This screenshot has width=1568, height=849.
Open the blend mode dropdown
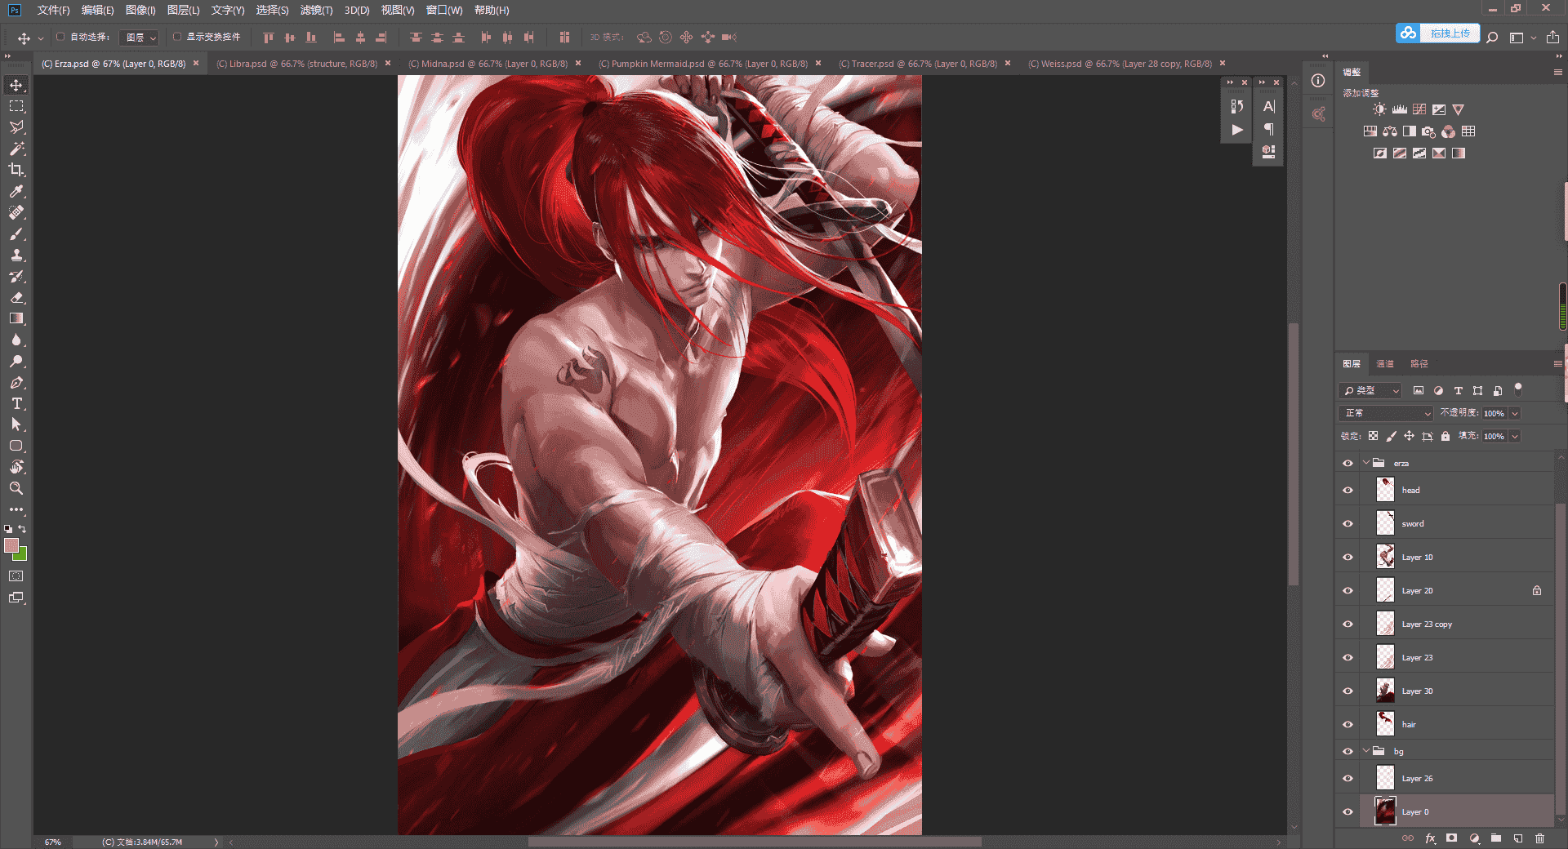point(1386,413)
